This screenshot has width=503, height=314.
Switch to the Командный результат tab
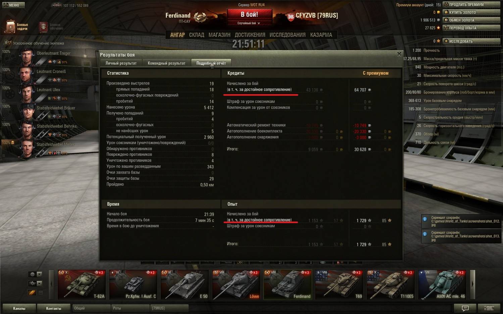pyautogui.click(x=166, y=63)
